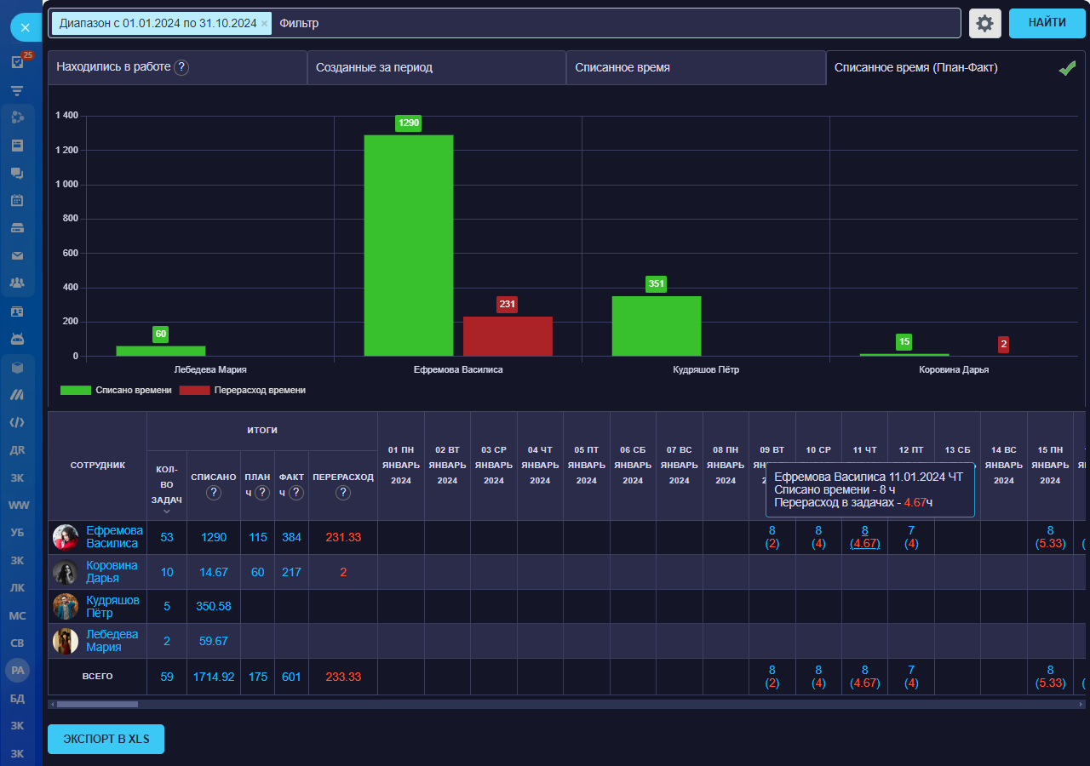Open the people group sidebar icon
1090x766 pixels.
(x=17, y=283)
